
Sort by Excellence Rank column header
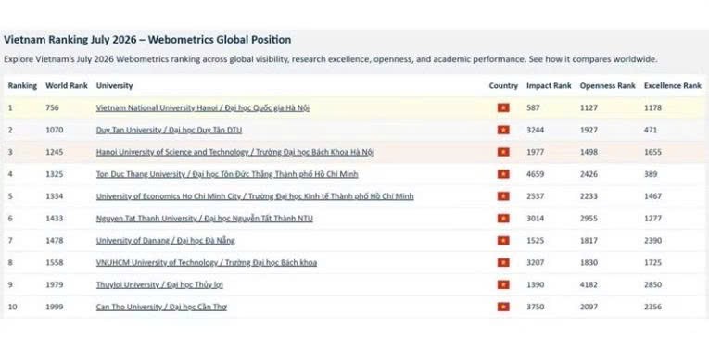[672, 86]
